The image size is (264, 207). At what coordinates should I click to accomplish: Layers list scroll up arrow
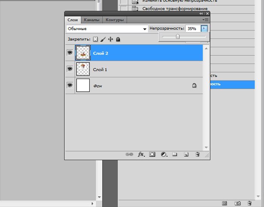point(206,49)
